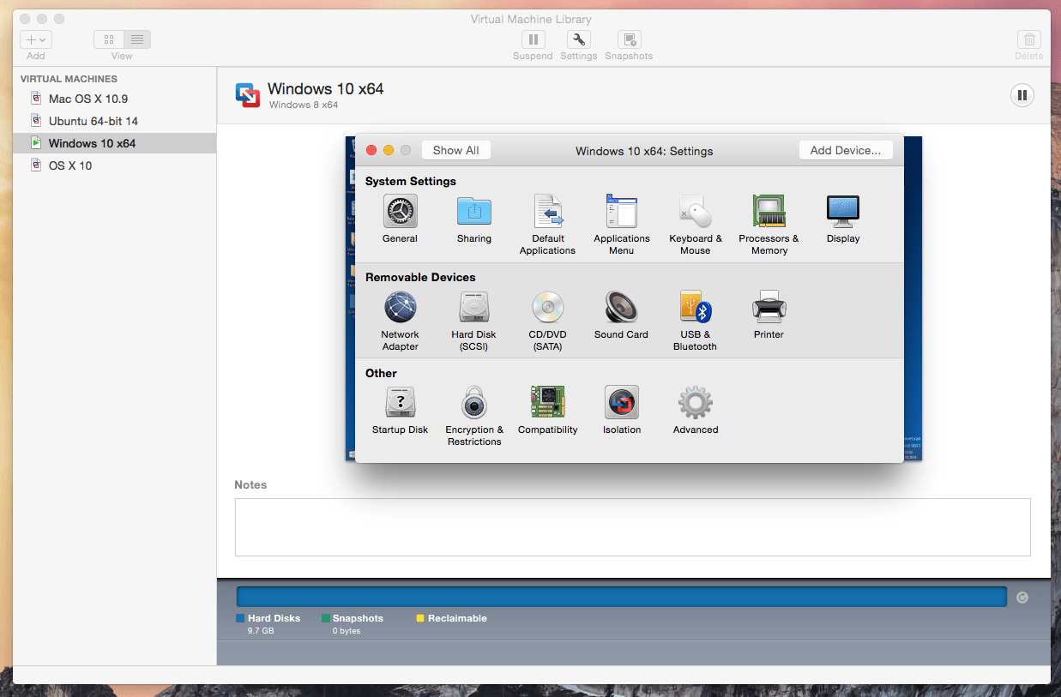Click into the Notes text field
The width and height of the screenshot is (1061, 697).
633,527
